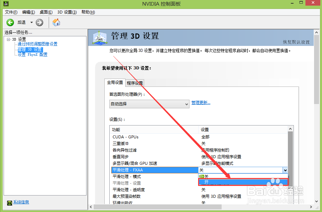The image size is (322, 212).
Task: Open NVIDIA home via the toolbar icon
Action: click(x=56, y=22)
